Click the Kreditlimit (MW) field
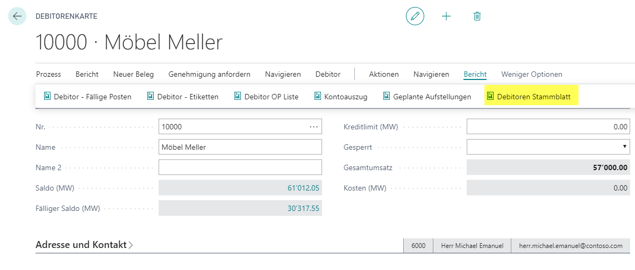 click(548, 127)
